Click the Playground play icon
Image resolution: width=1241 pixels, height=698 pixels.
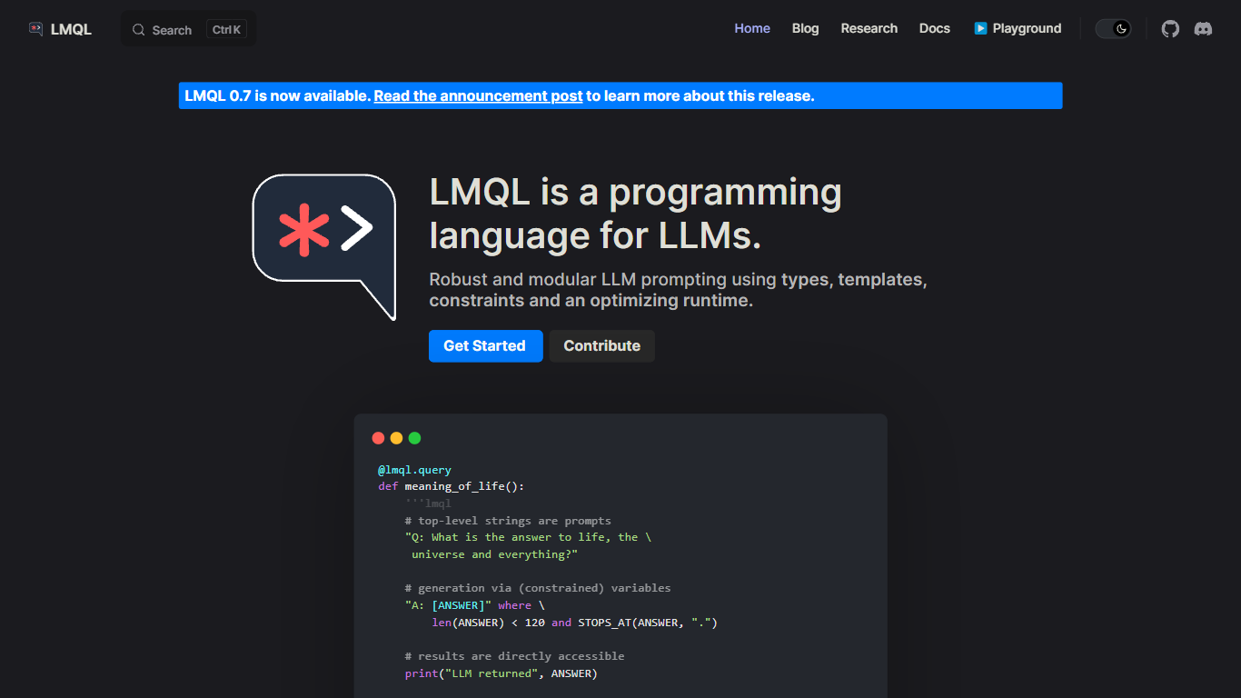[980, 28]
